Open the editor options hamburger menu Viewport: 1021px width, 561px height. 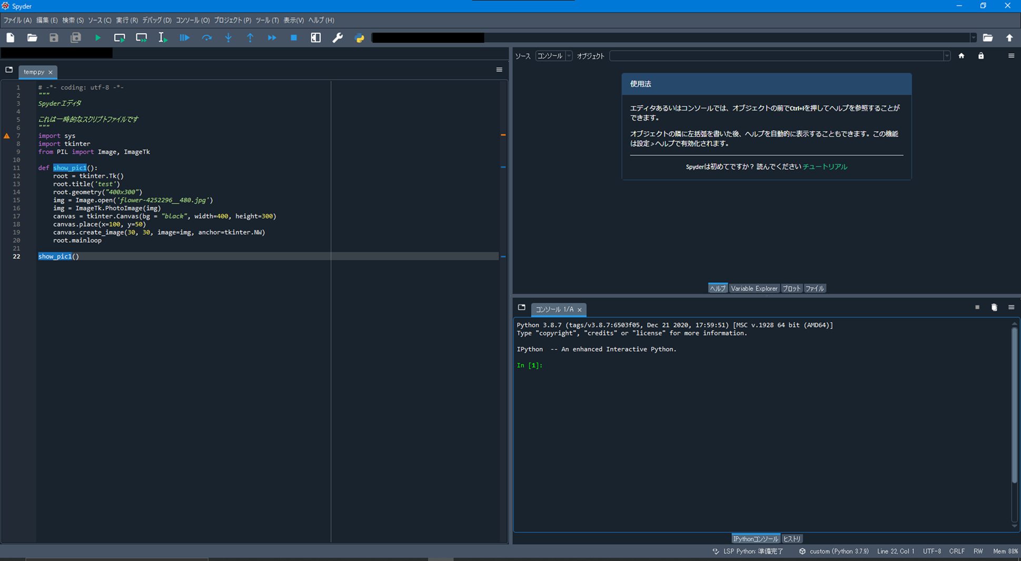pyautogui.click(x=499, y=69)
